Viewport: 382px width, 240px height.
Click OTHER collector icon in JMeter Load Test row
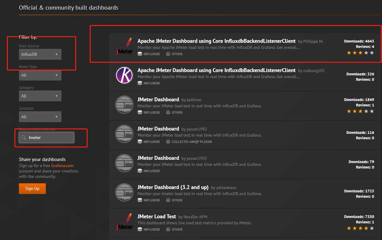pyautogui.click(x=168, y=229)
